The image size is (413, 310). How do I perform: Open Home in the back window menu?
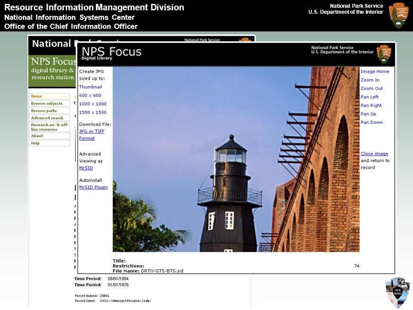click(x=49, y=96)
